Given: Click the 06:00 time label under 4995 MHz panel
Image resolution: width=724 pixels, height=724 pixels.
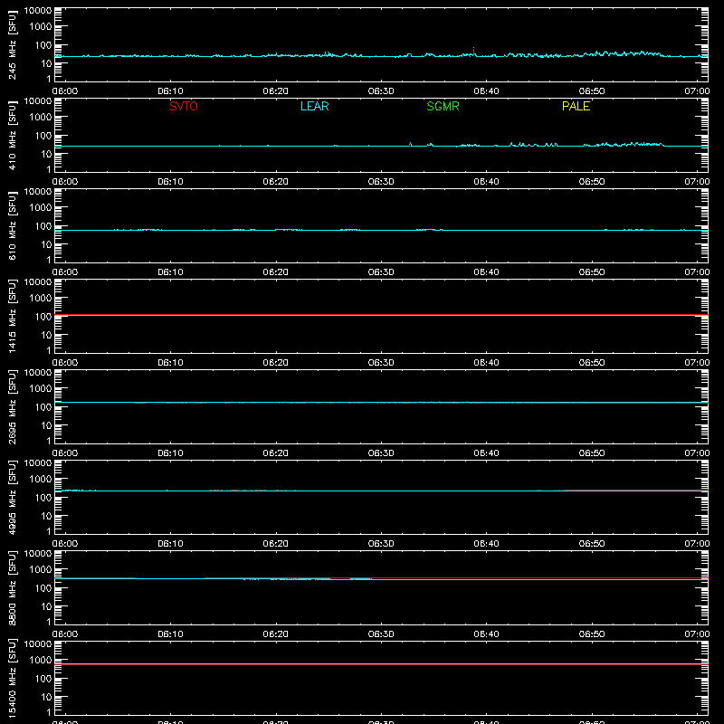Looking at the screenshot, I should pos(65,544).
